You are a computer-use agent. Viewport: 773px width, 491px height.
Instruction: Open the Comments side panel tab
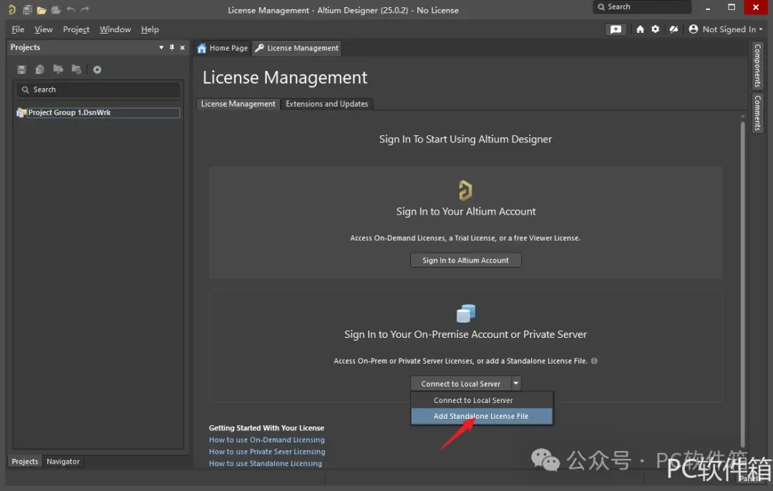pos(758,113)
